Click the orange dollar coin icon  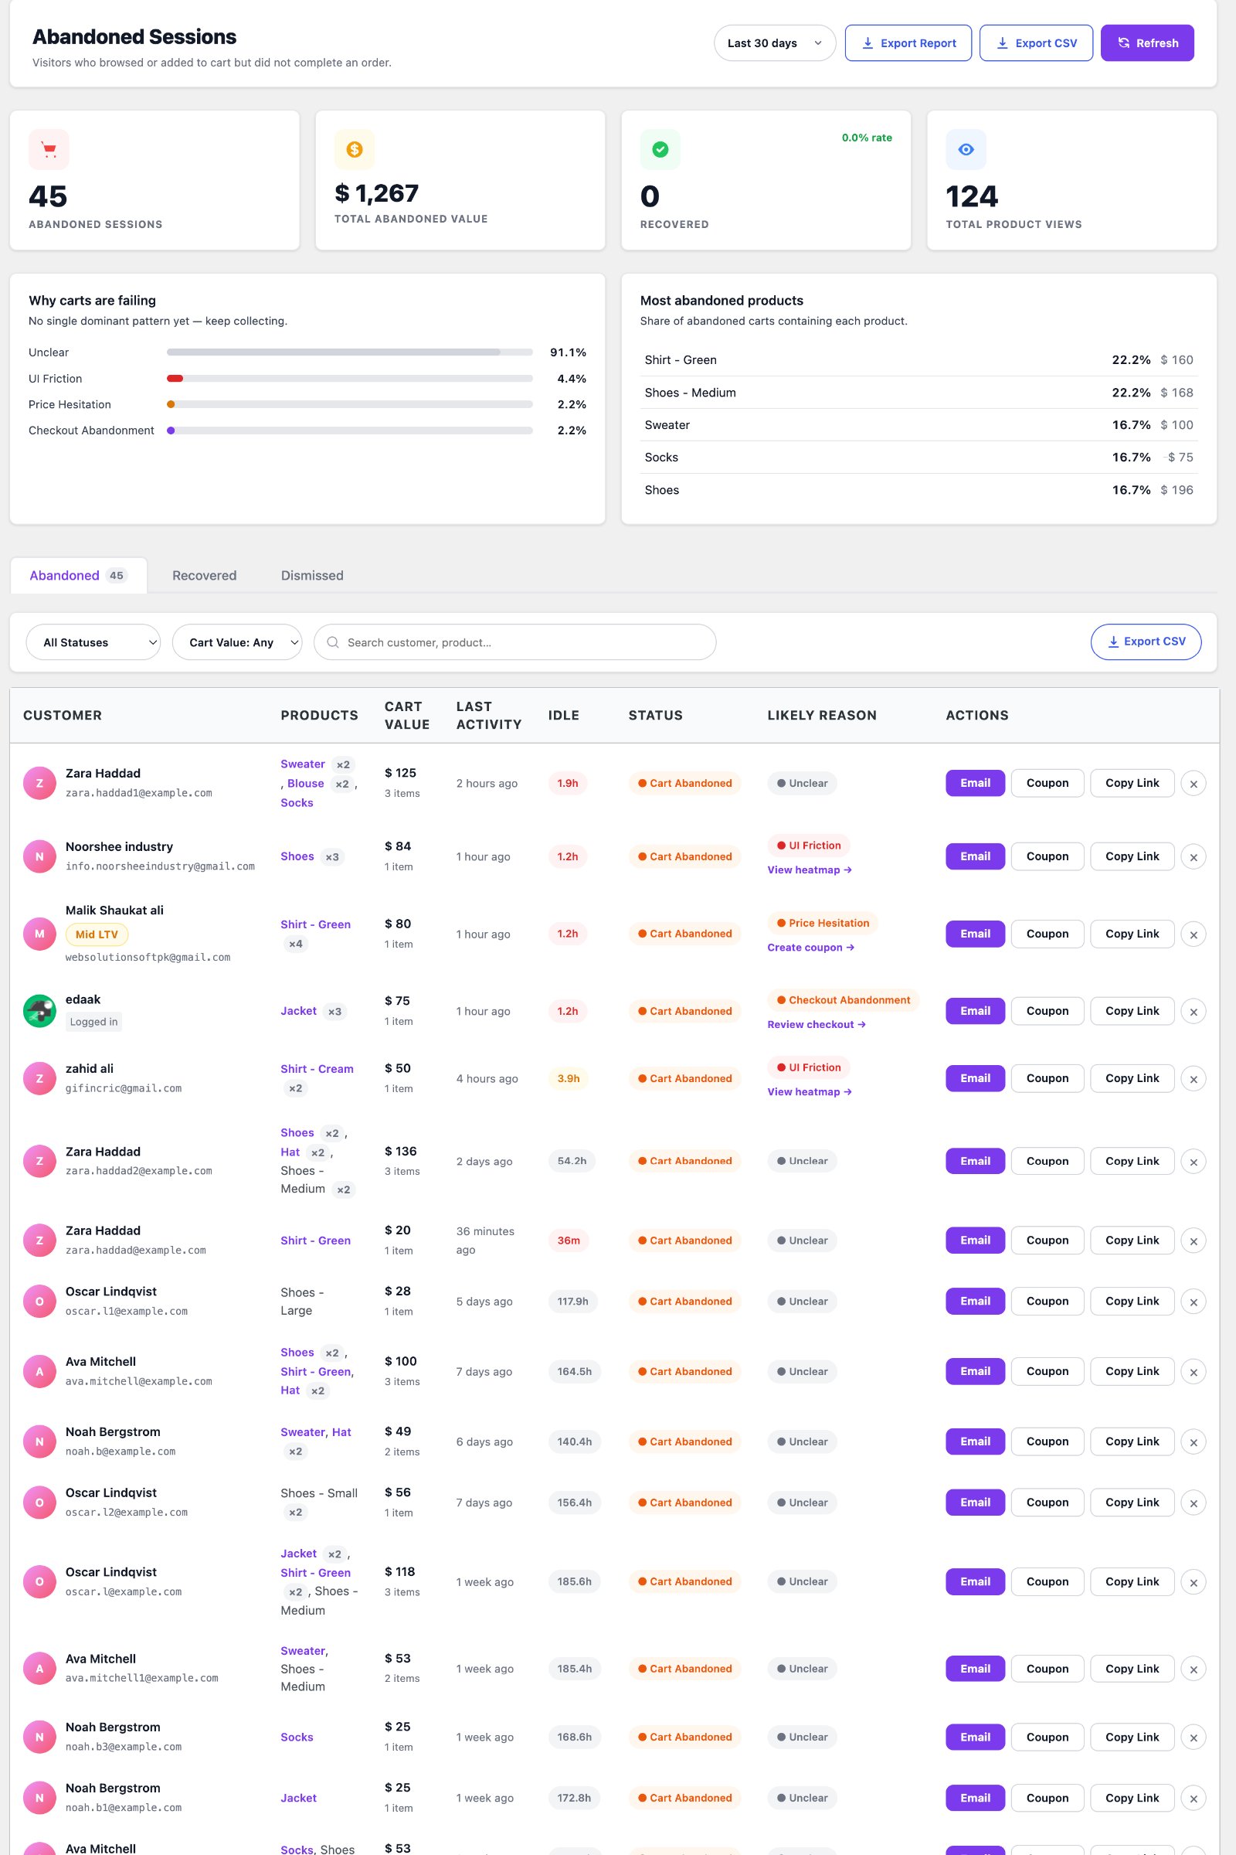tap(355, 149)
